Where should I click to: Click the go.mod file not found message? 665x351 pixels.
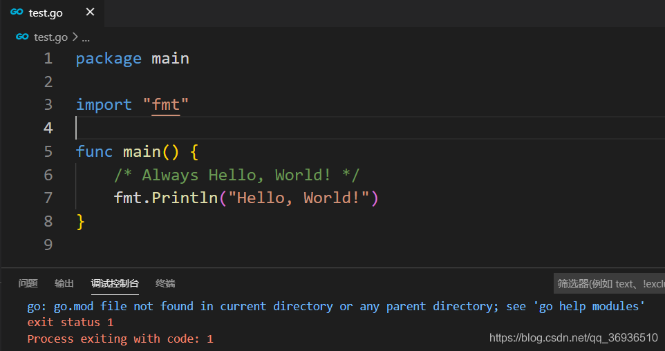(336, 306)
